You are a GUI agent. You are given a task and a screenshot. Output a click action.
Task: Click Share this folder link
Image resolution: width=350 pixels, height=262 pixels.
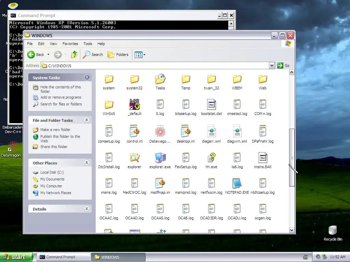[x=54, y=147]
